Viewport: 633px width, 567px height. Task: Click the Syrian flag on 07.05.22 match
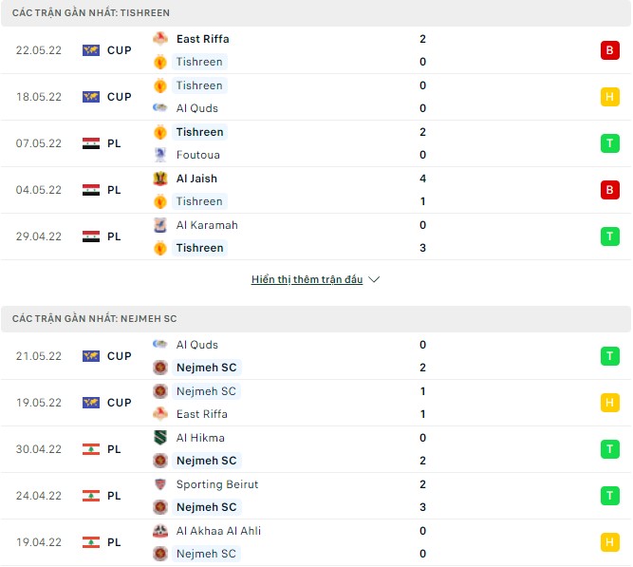[91, 143]
